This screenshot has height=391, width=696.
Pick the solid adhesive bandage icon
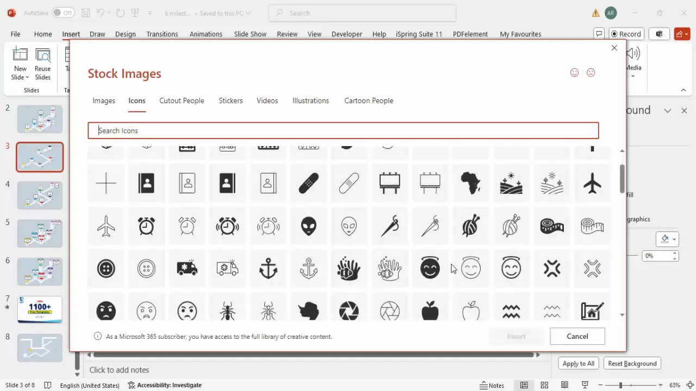coord(308,183)
